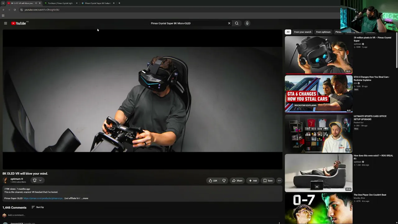This screenshot has width=398, height=224.
Task: Open a new browser tab
Action: coord(119,3)
